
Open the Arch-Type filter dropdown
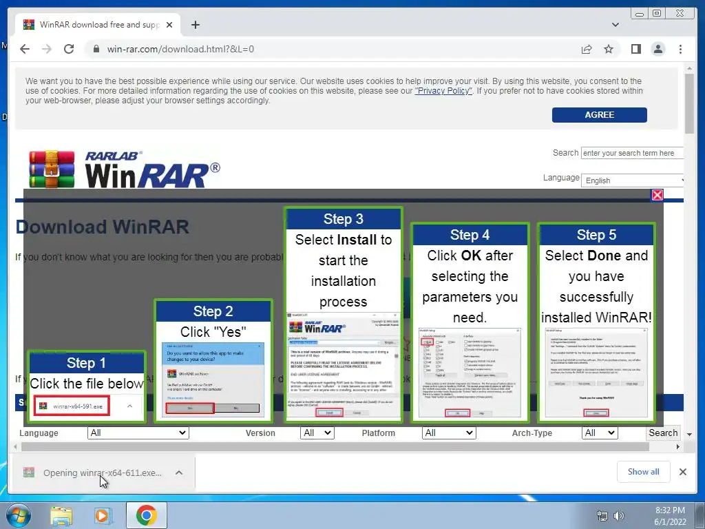pyautogui.click(x=600, y=433)
